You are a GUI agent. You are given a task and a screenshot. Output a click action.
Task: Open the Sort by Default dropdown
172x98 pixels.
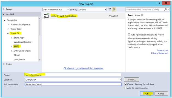pos(92,10)
